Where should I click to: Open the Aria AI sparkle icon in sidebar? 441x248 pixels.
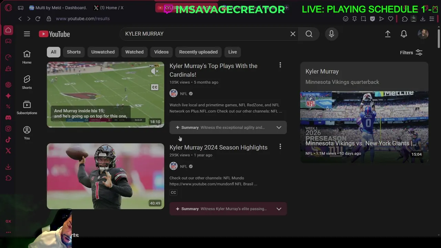[x=8, y=96]
